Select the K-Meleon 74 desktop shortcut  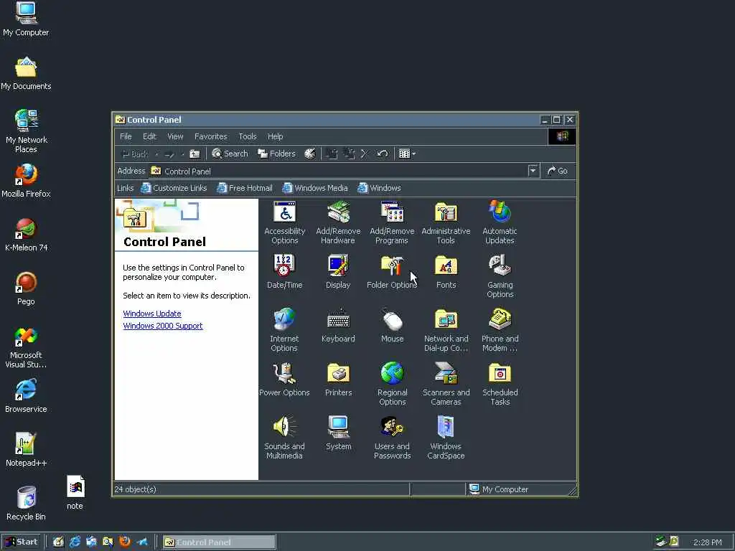27,235
